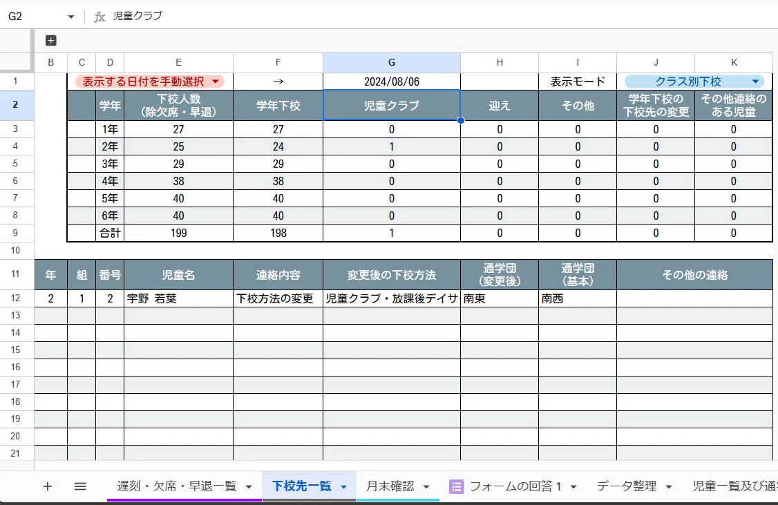
Task: Switch to フォームの回答 1 sheet tab
Action: 515,486
